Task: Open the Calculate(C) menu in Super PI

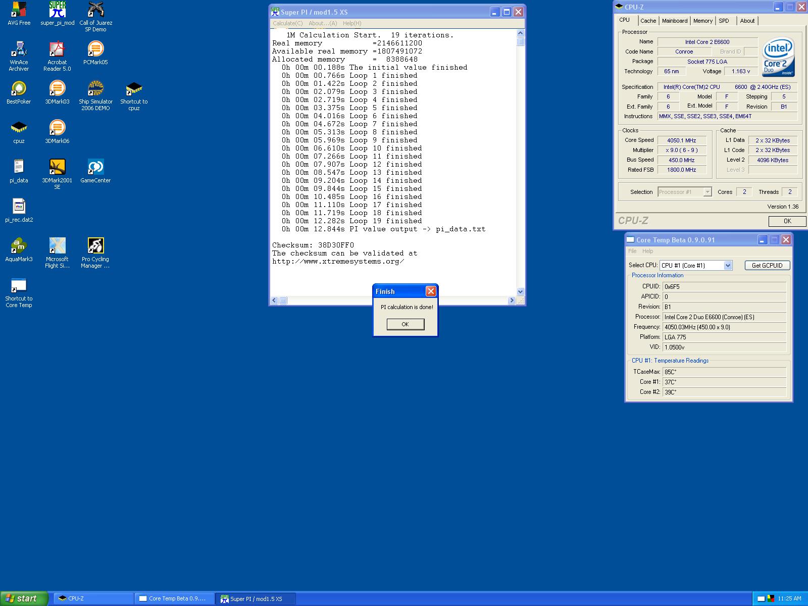Action: tap(288, 23)
